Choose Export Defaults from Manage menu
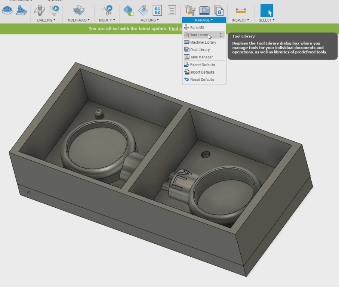 pos(204,65)
